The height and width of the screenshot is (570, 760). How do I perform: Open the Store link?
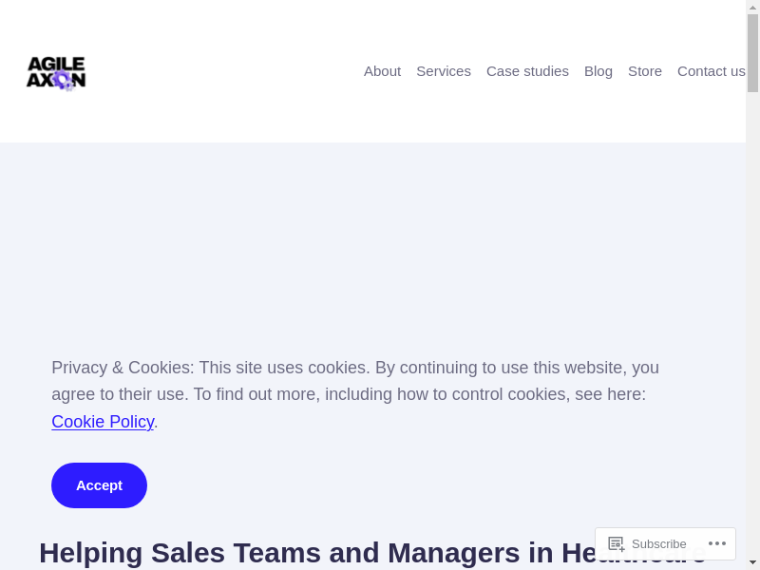(645, 71)
